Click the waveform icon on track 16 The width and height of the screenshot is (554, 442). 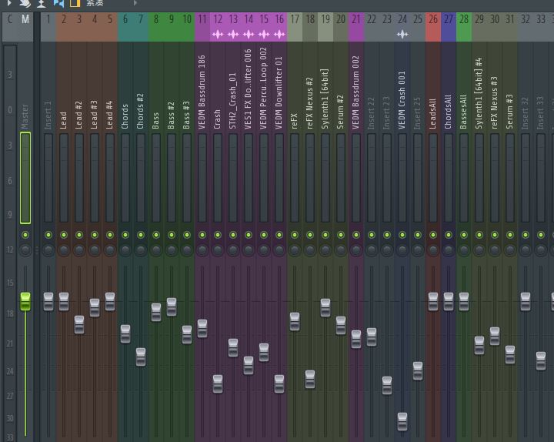279,35
